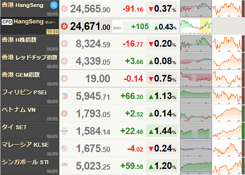Open the フィリピン PSEi link

pyautogui.click(x=24, y=92)
